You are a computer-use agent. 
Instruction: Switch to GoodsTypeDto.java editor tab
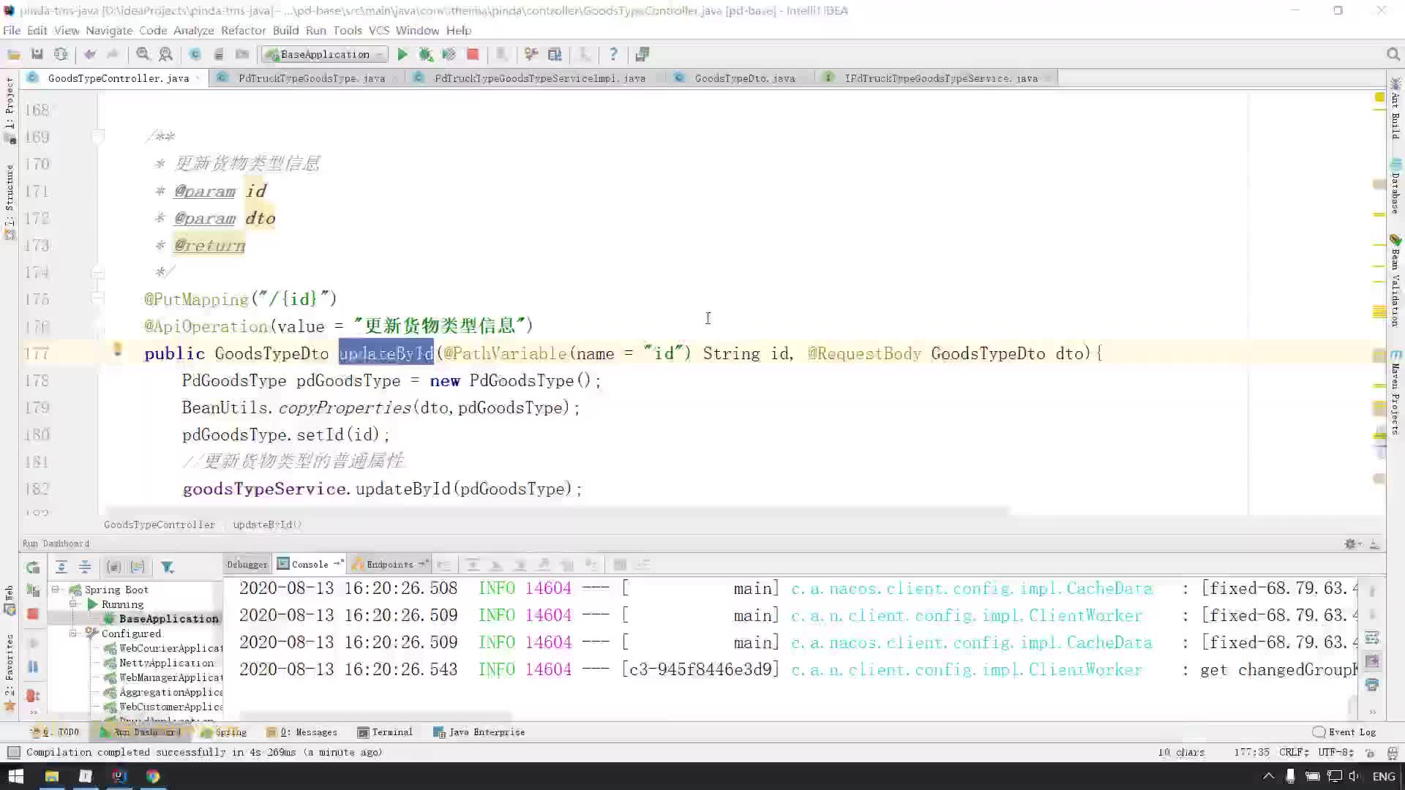point(744,78)
